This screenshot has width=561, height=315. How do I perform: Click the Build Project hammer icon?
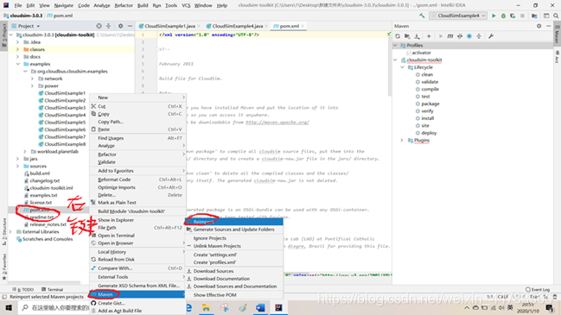point(422,16)
